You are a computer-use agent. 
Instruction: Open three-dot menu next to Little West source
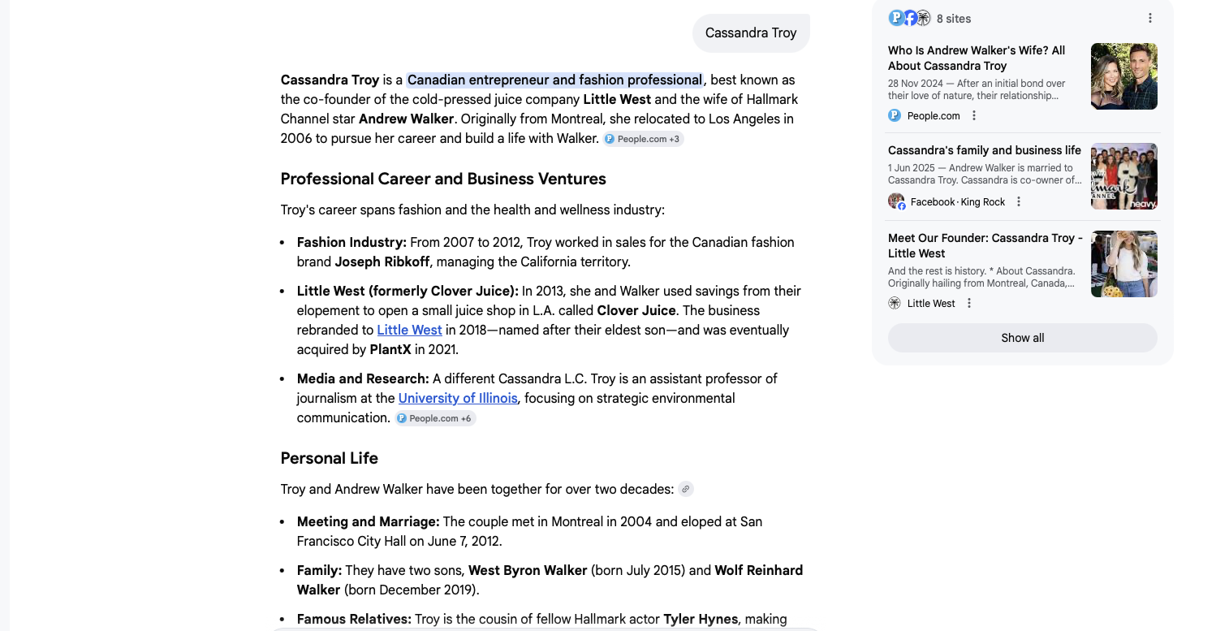(x=968, y=303)
